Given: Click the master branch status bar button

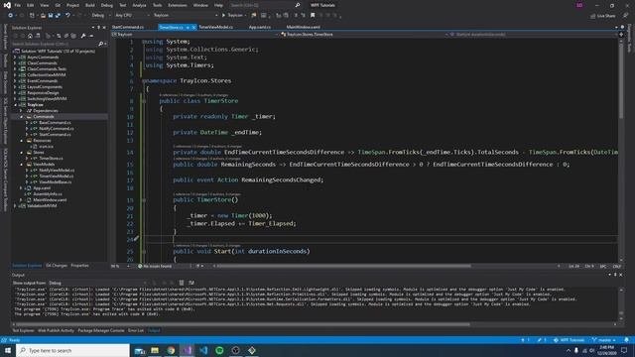Looking at the screenshot, I should (604, 340).
